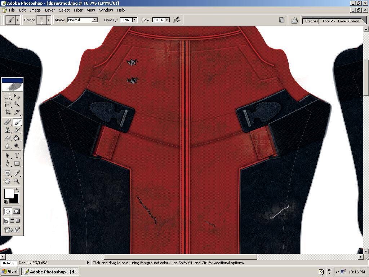Select the Rectangle shape tool
Screen dimensions: 369x277
coord(17,163)
